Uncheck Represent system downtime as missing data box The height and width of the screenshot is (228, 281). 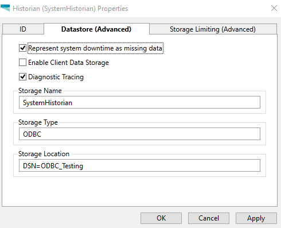(22, 48)
